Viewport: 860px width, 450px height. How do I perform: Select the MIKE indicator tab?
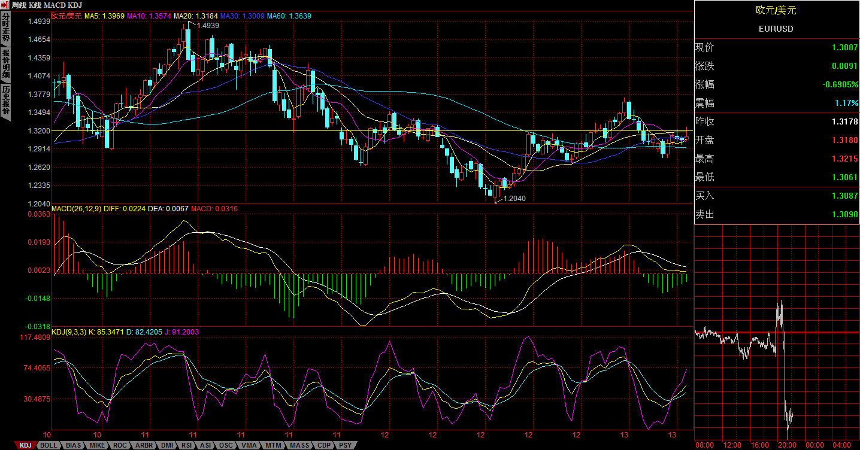point(97,445)
